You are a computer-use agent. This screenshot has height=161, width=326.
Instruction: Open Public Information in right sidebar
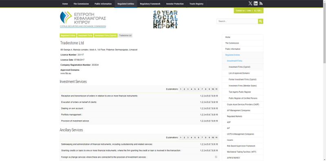[x=242, y=49]
